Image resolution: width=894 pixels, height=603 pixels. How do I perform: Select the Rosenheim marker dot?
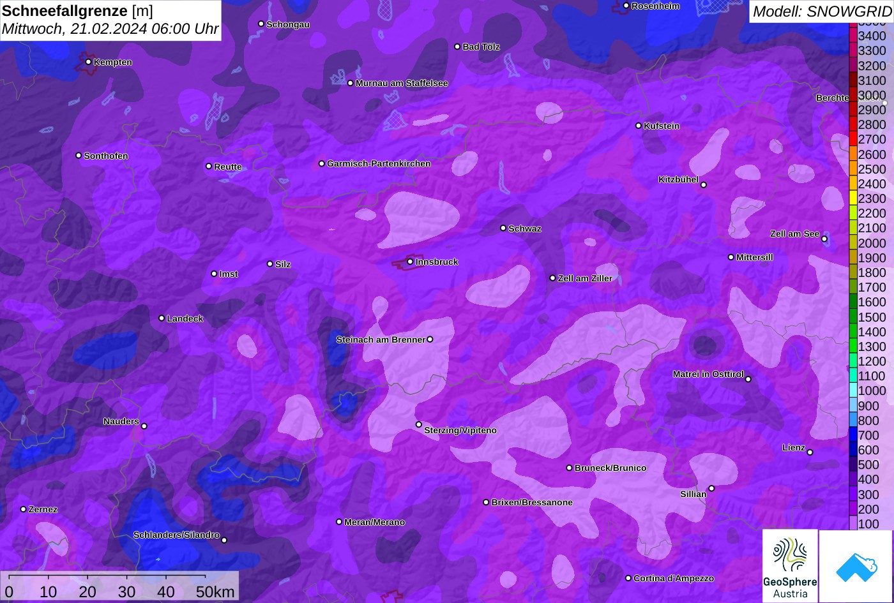pyautogui.click(x=626, y=6)
